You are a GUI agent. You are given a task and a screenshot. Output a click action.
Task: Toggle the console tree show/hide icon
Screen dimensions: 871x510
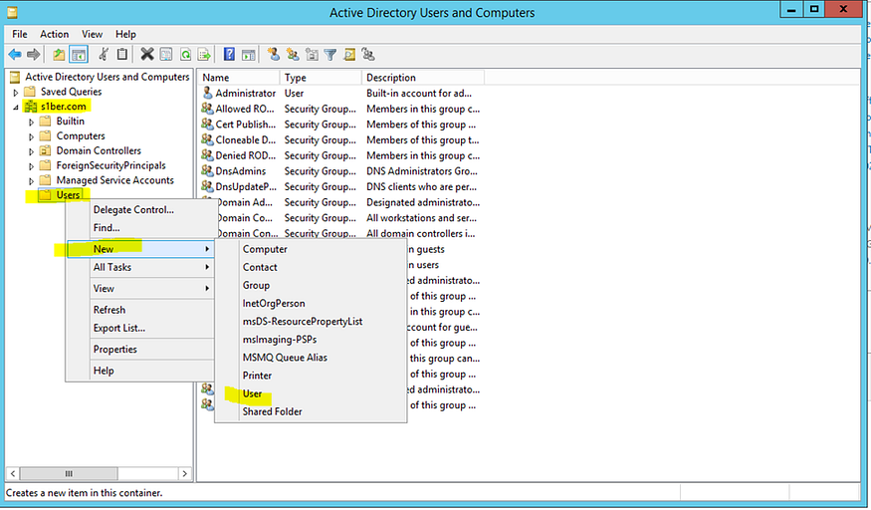79,55
